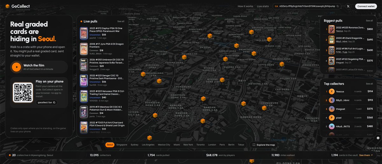382x164 pixels.
Task: Open the crate beside Amdaemunno 1-ga
Action: (x=143, y=74)
